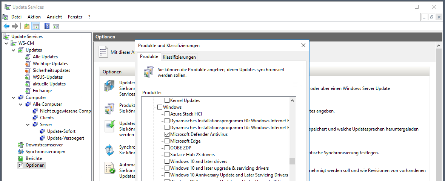This screenshot has width=445, height=181.
Task: Click the Downstreamserver icon
Action: [20, 145]
